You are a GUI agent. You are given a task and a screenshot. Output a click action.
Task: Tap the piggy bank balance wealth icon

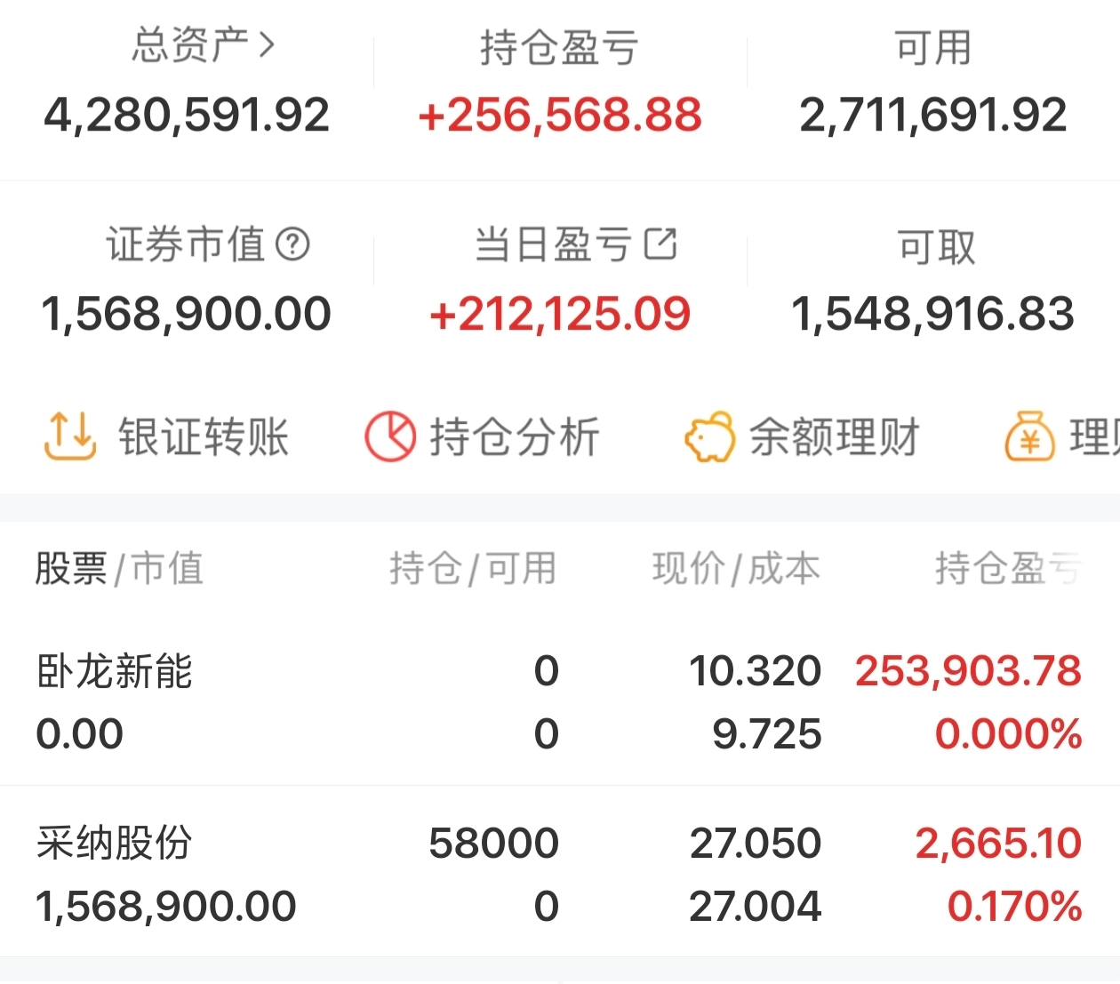click(708, 437)
